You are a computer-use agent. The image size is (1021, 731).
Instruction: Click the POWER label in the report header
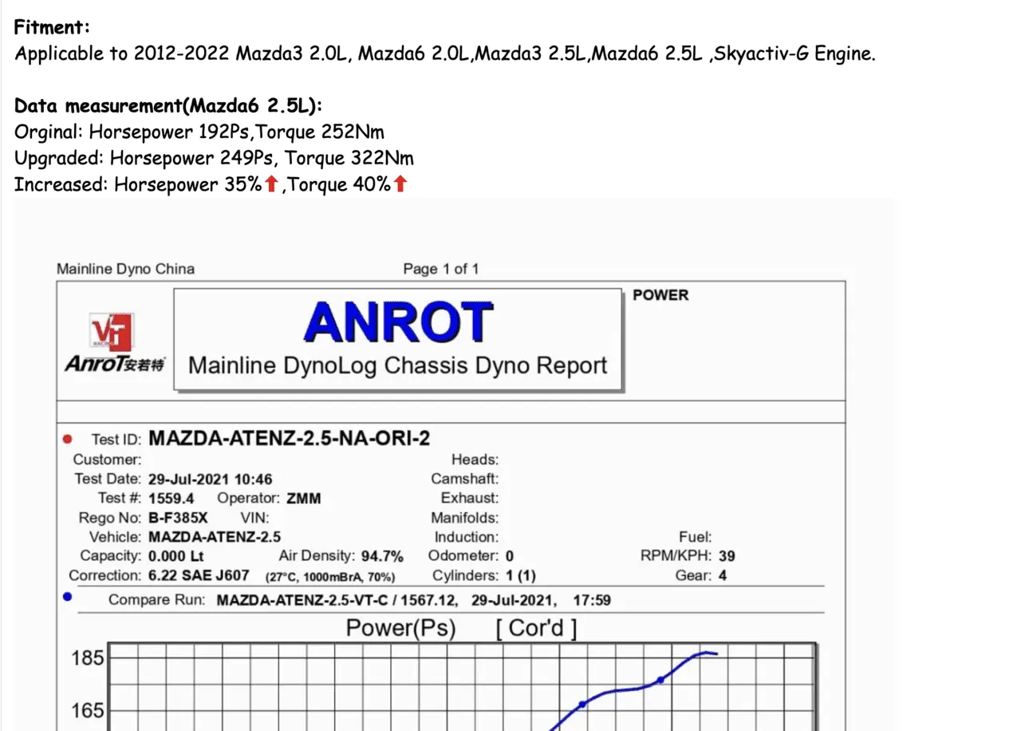point(660,295)
